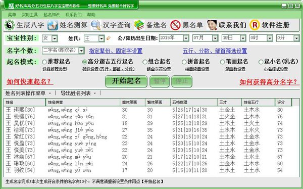Open the 联系我们 menu bar item
The height and width of the screenshot is (189, 303).
coord(73,15)
